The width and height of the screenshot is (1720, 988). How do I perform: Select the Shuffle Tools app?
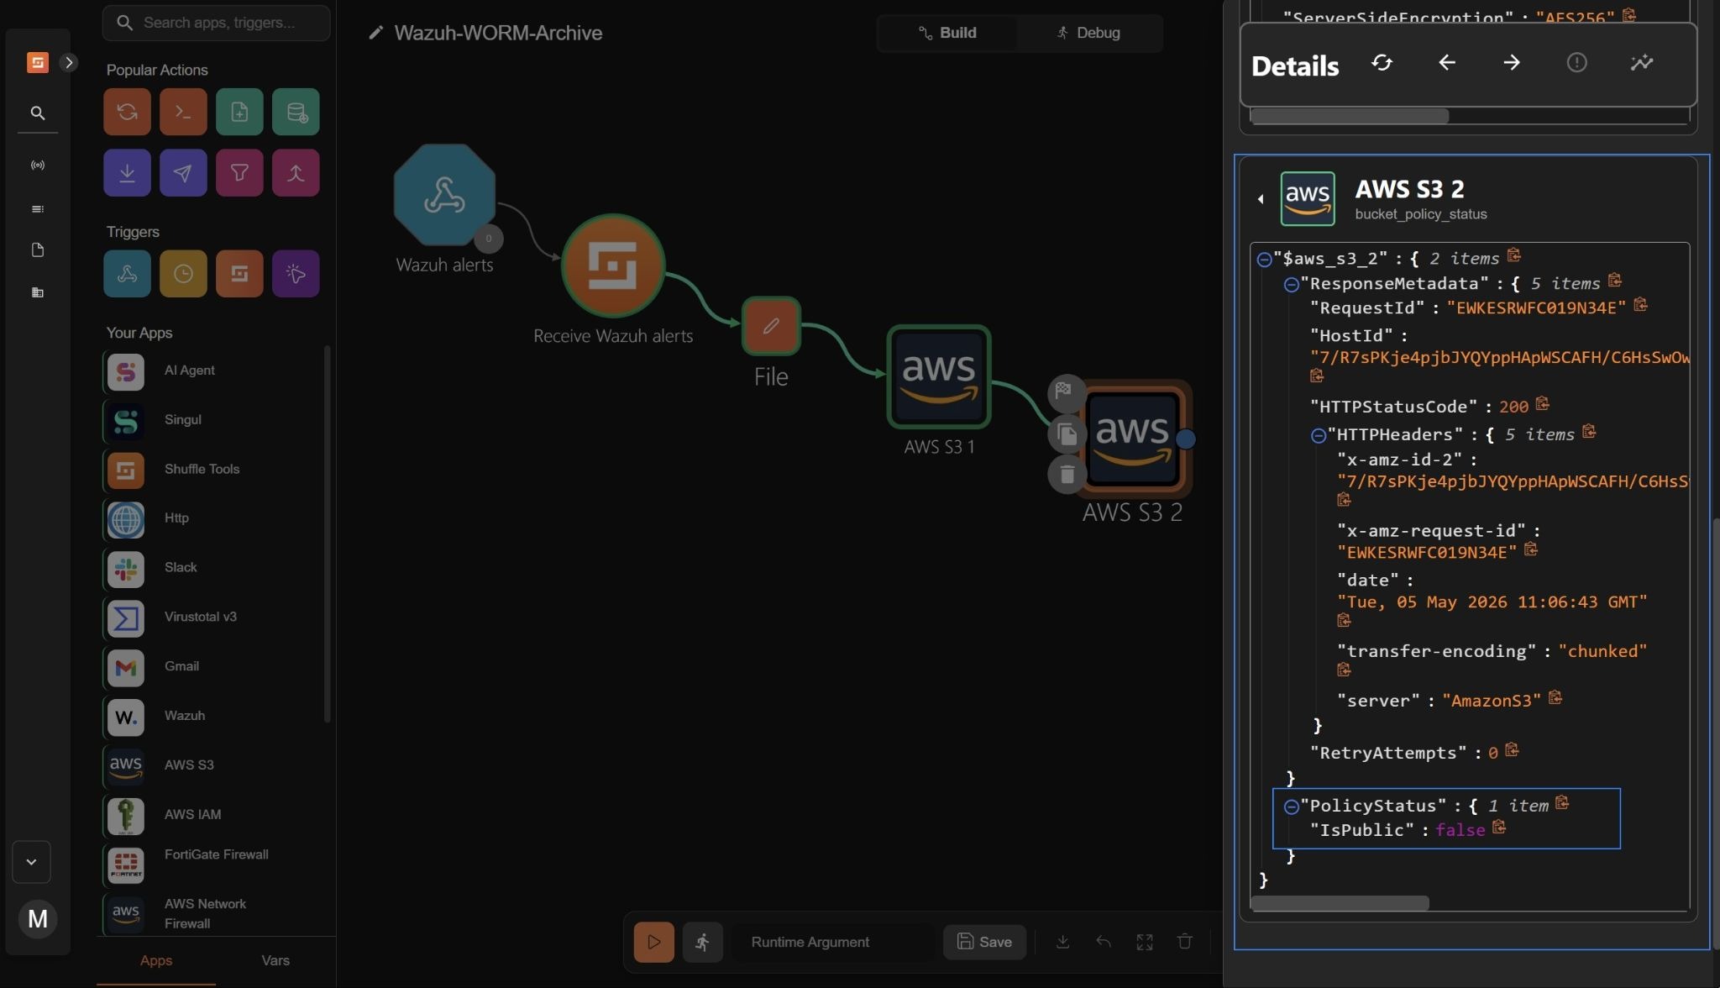tap(212, 470)
